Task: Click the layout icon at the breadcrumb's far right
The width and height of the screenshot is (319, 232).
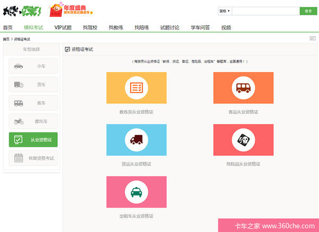Action: point(313,38)
